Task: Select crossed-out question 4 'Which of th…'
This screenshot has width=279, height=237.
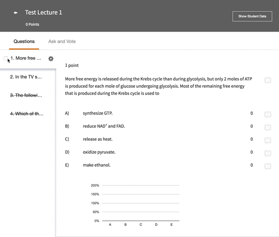Action: [x=26, y=114]
